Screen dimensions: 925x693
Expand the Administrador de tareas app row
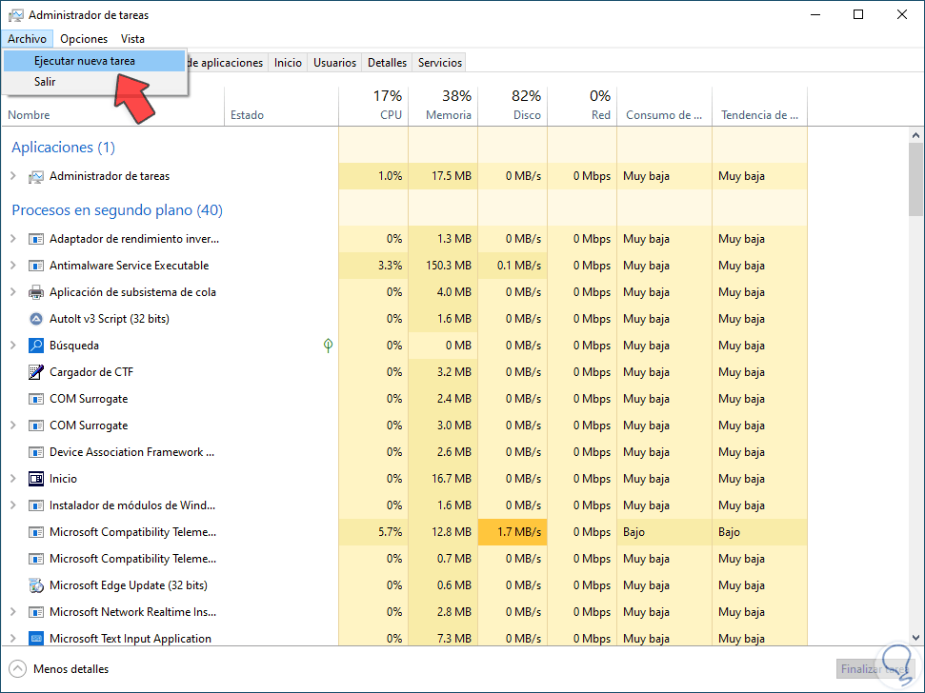click(x=13, y=175)
